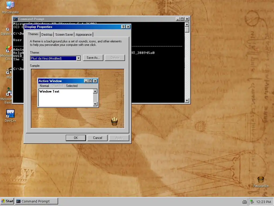274x206 pixels.
Task: Click the system tray icon beside clock
Action: coord(252,202)
